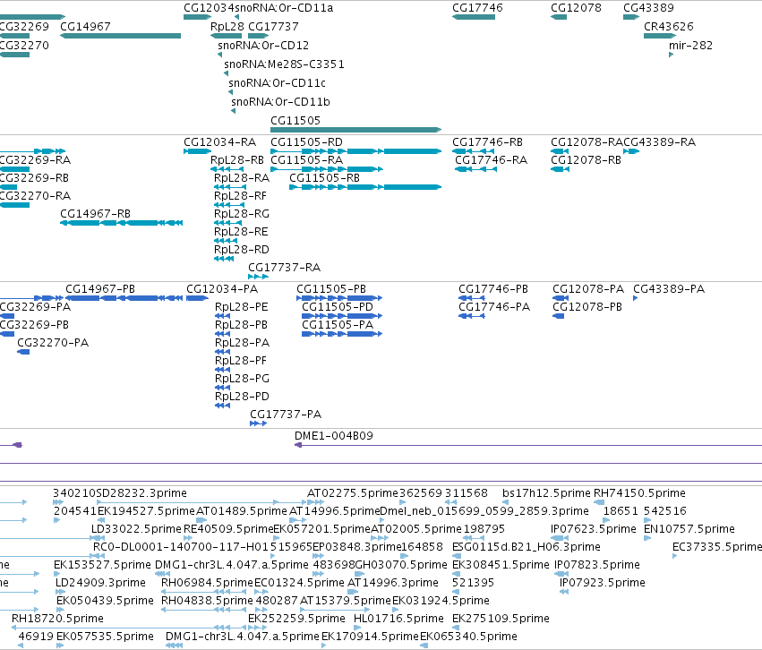Viewport: 762px width, 650px height.
Task: Select the CG12078-RB transcript label
Action: click(x=586, y=160)
